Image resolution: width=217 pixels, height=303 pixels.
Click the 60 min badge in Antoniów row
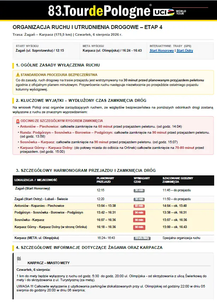[139, 206]
